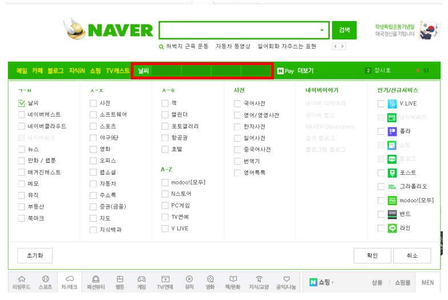Open the 책/문화 book icon tab
This screenshot has width=448, height=300.
click(x=233, y=282)
